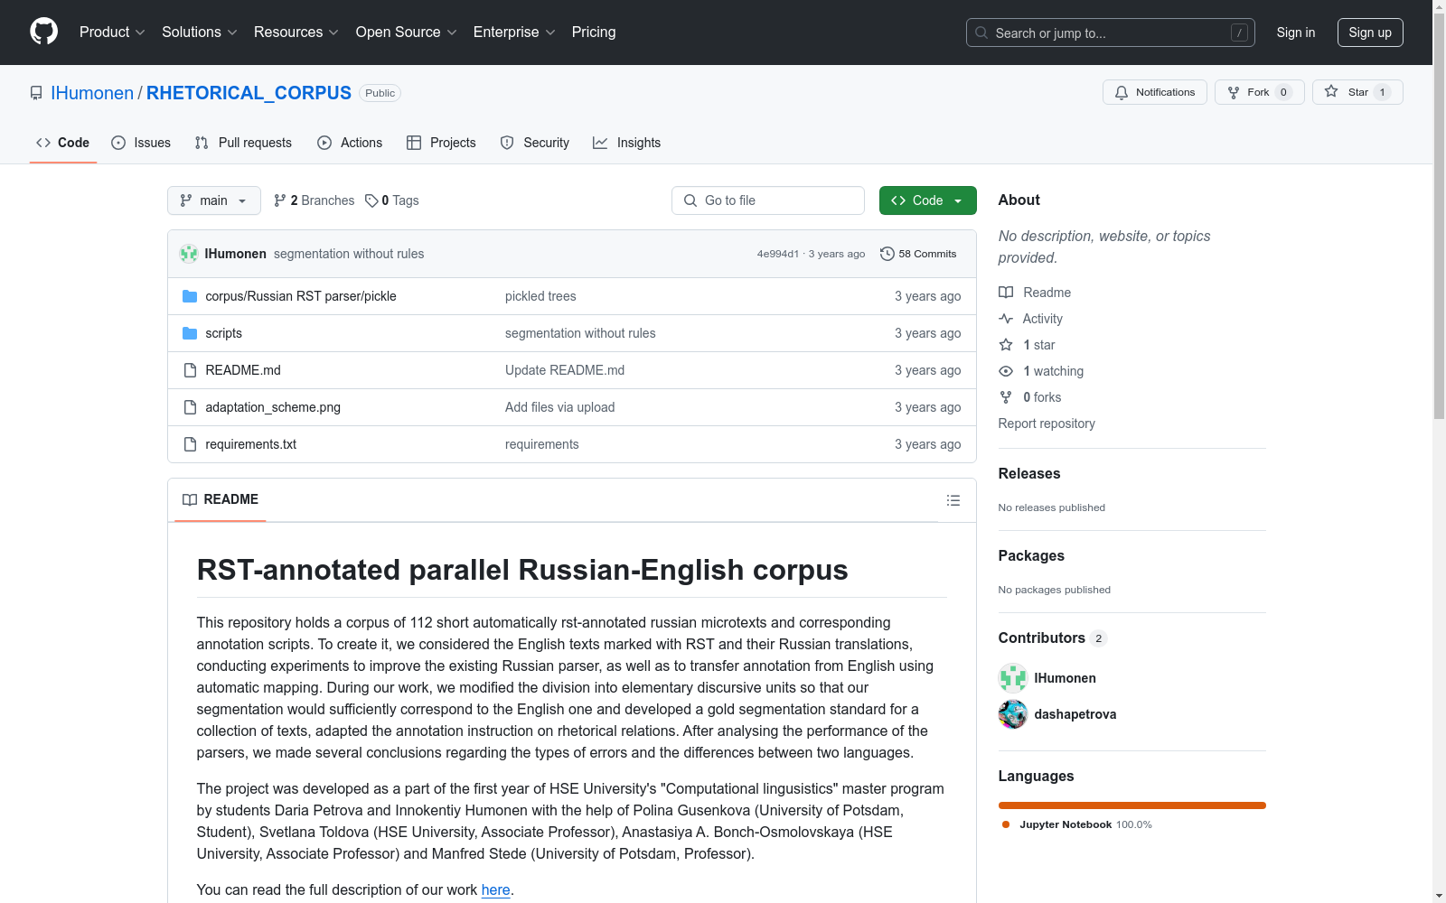Switch to the Projects tab
This screenshot has width=1446, height=903.
click(441, 143)
